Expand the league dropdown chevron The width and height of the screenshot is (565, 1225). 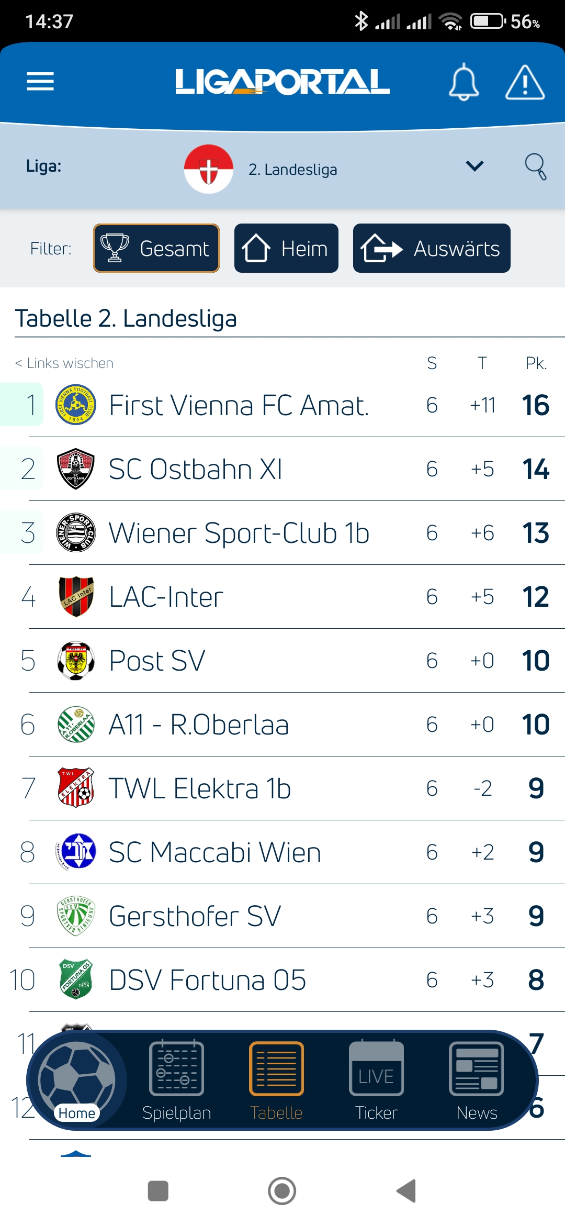(474, 166)
